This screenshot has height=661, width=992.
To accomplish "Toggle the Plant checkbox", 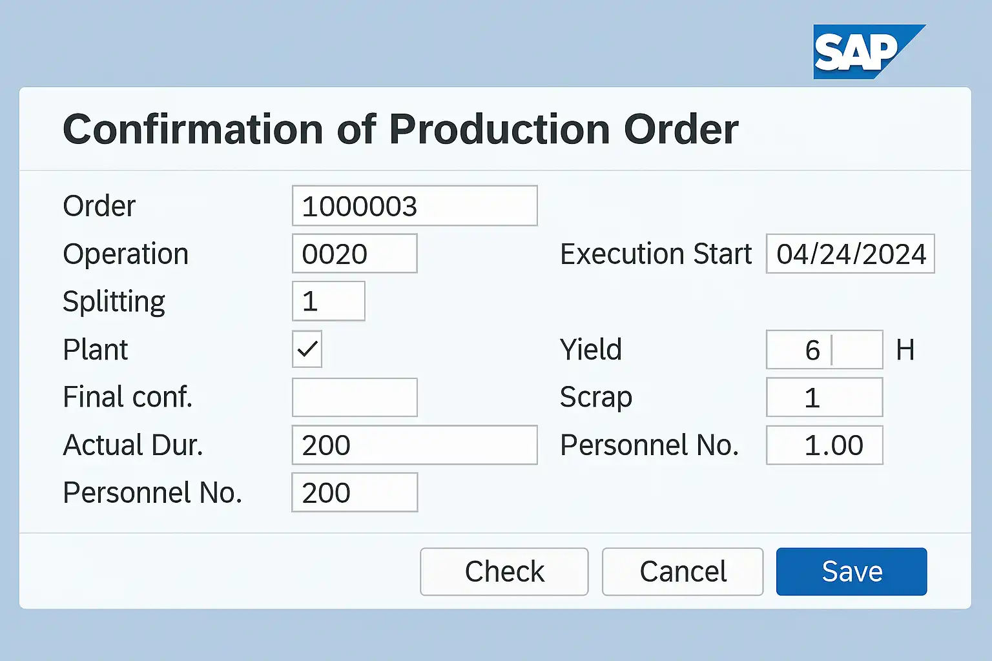I will [307, 349].
